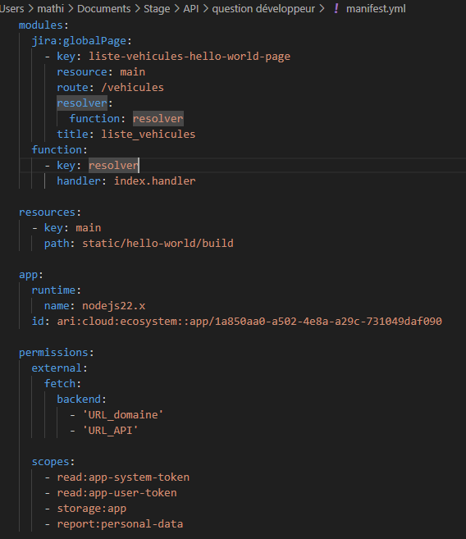Click the 'ari:cloud:ecosystem::app' id value

(x=249, y=322)
